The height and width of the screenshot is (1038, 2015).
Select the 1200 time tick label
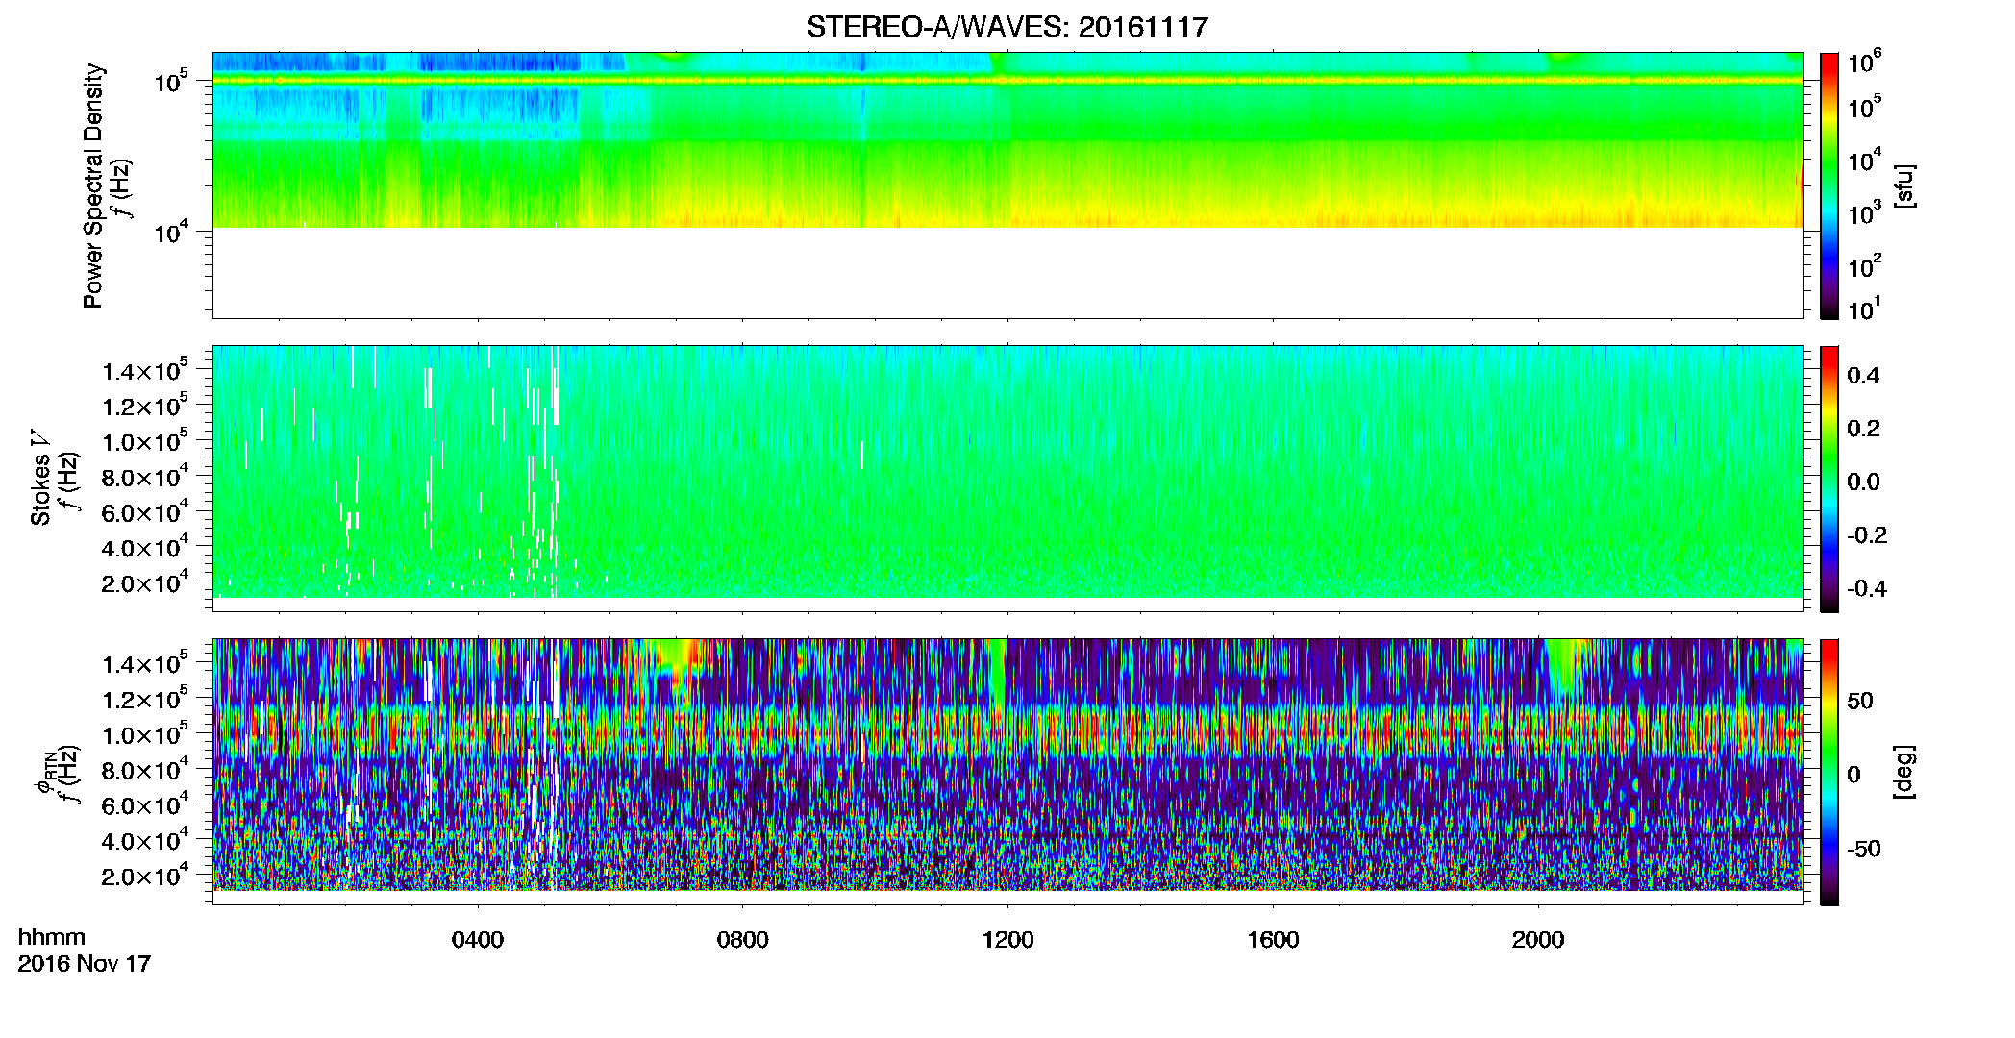click(1007, 940)
